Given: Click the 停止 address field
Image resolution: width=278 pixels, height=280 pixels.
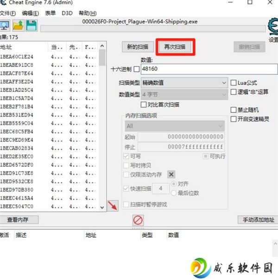Looking at the screenshot, I should (181, 147).
